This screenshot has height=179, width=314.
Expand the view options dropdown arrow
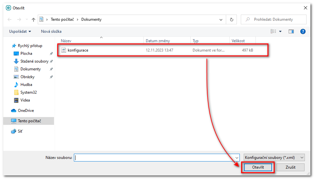tap(280, 31)
